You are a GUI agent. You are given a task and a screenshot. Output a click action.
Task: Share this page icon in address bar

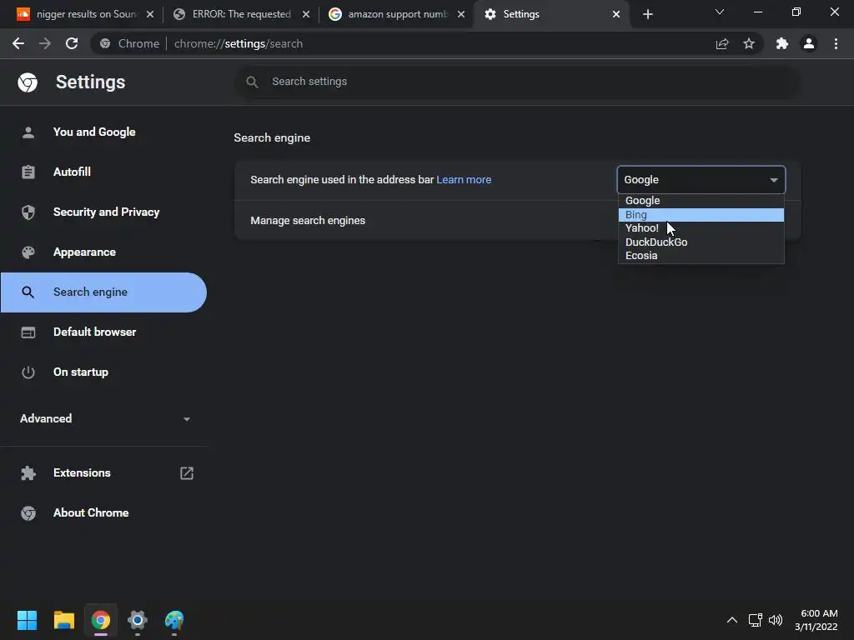[722, 44]
